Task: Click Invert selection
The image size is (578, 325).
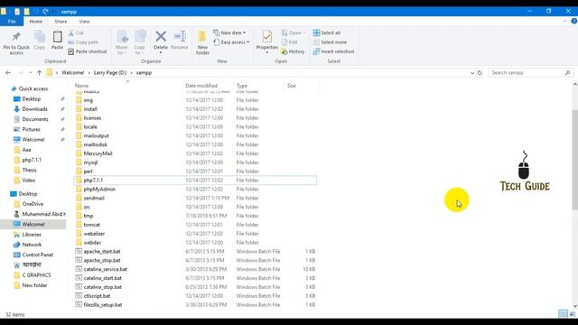Action: pyautogui.click(x=333, y=51)
